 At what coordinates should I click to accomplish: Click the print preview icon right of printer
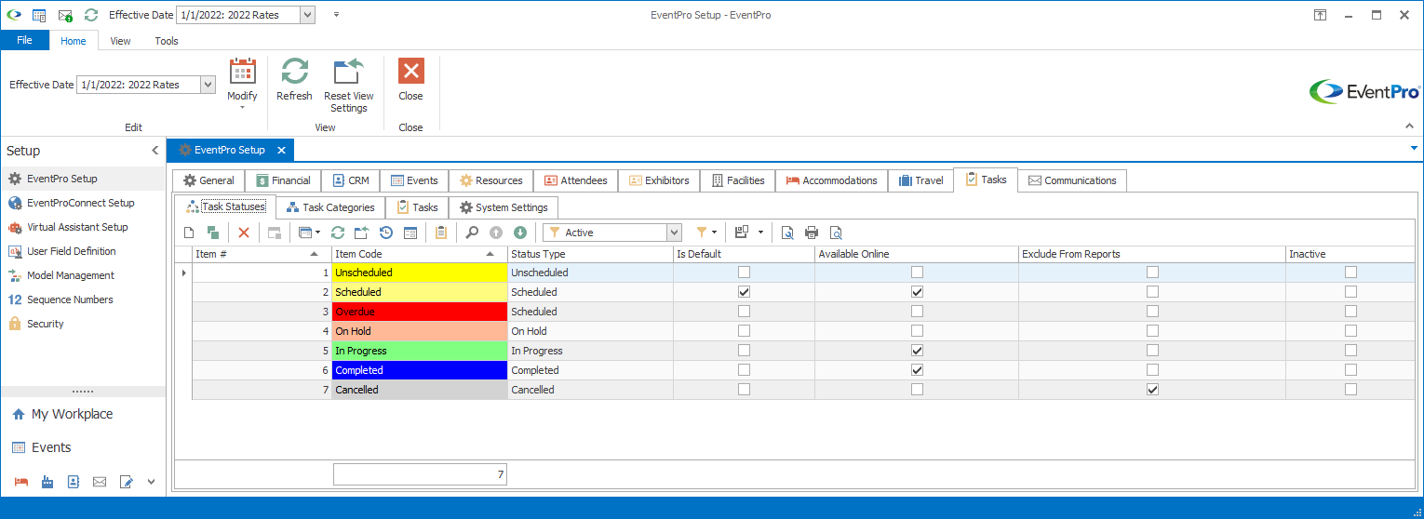coord(836,233)
